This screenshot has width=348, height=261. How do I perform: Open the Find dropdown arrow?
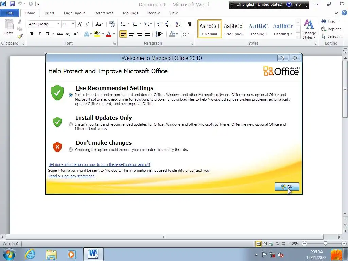[x=338, y=21]
